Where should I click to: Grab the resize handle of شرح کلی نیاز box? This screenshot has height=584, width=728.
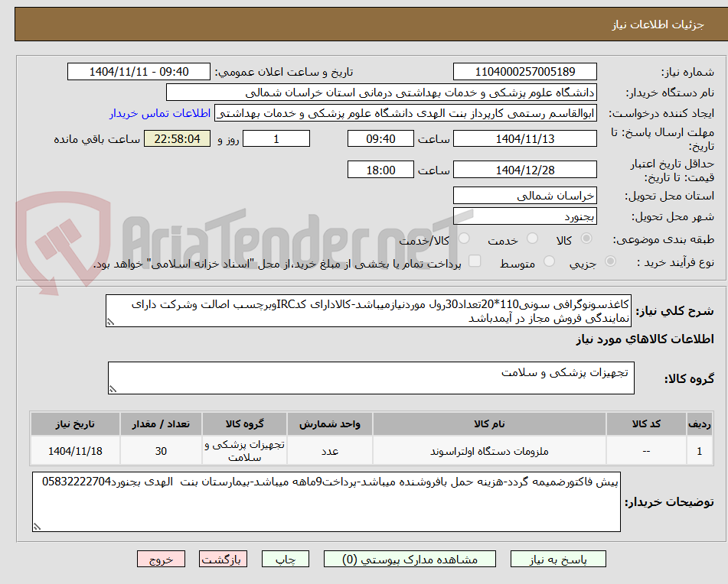pos(110,322)
